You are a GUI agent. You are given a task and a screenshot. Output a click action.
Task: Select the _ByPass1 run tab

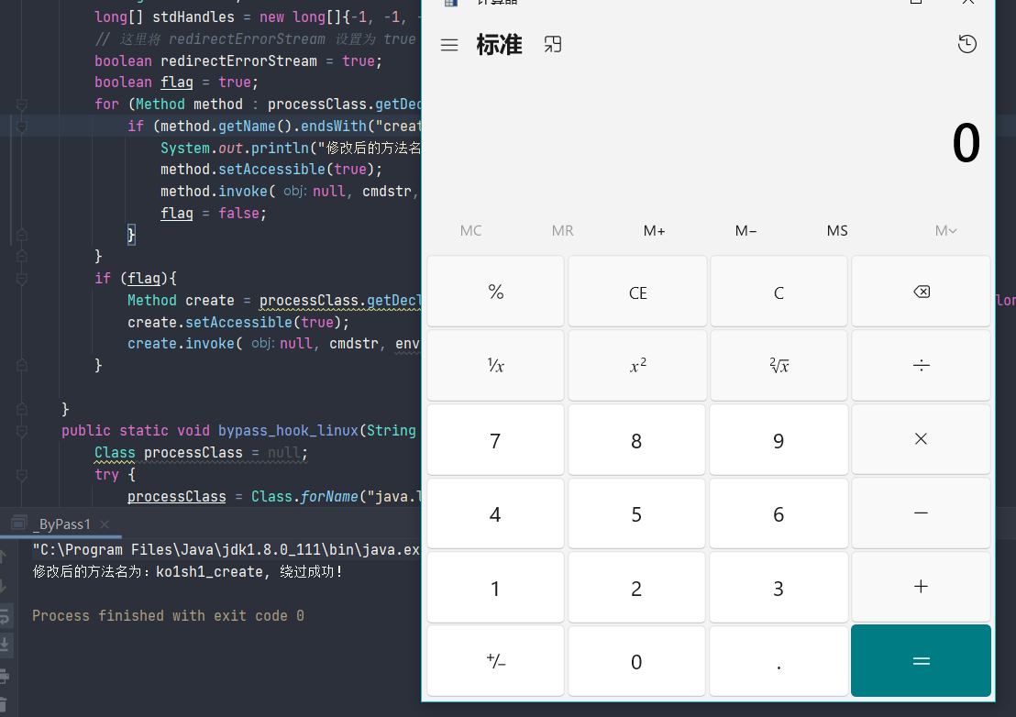coord(61,524)
